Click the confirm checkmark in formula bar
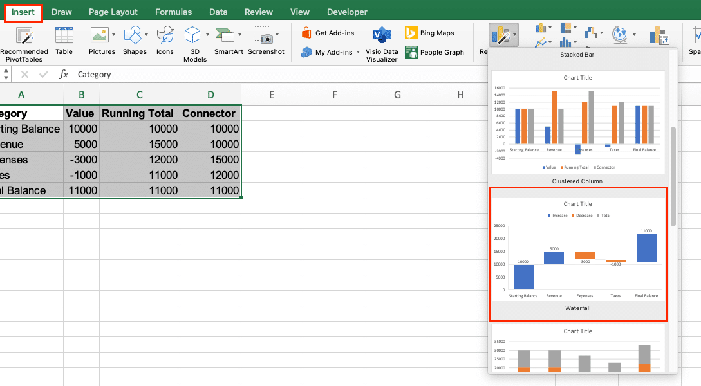701x386 pixels. (43, 75)
